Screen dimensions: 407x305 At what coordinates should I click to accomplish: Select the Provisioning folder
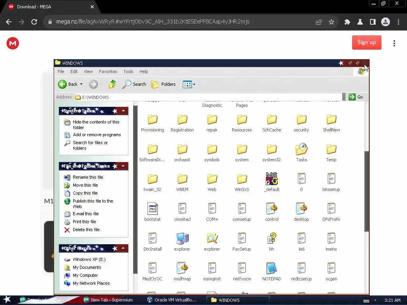[152, 123]
